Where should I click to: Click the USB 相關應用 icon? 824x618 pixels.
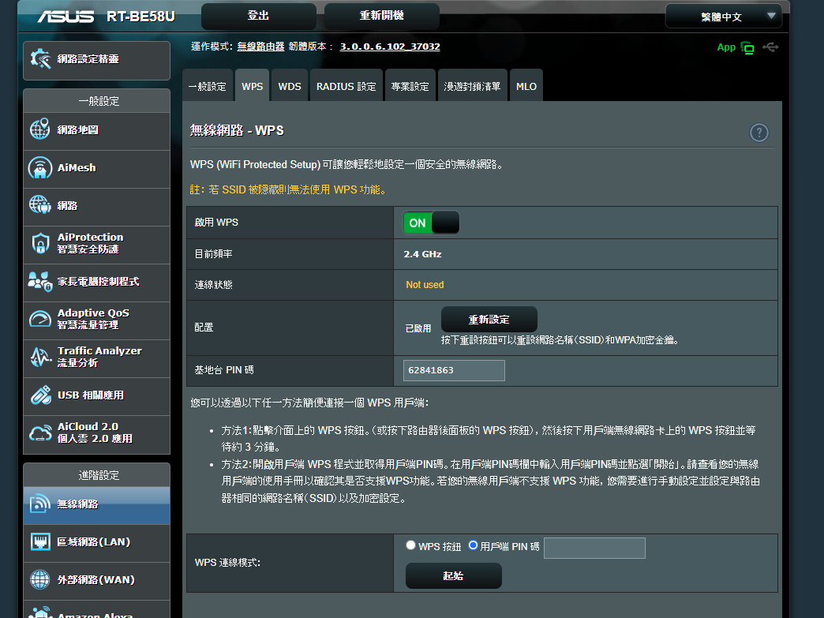40,395
